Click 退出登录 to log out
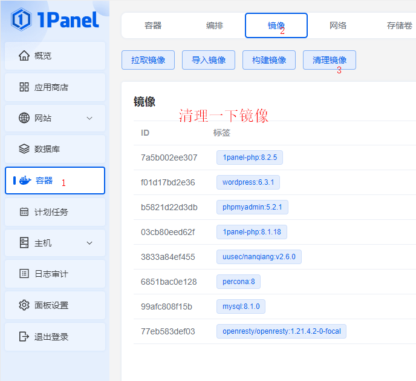 coord(55,337)
